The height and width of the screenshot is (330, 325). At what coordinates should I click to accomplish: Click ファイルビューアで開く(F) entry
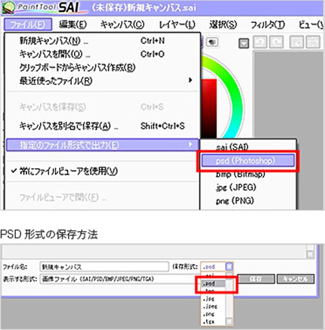(102, 197)
